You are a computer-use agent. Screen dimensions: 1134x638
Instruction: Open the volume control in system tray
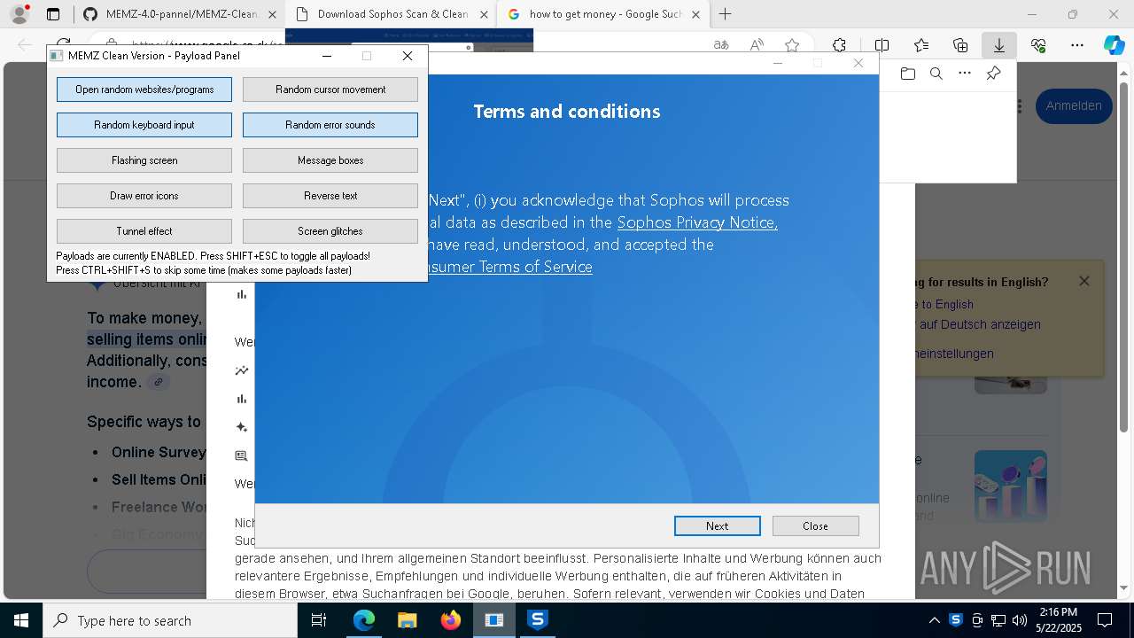point(1020,620)
